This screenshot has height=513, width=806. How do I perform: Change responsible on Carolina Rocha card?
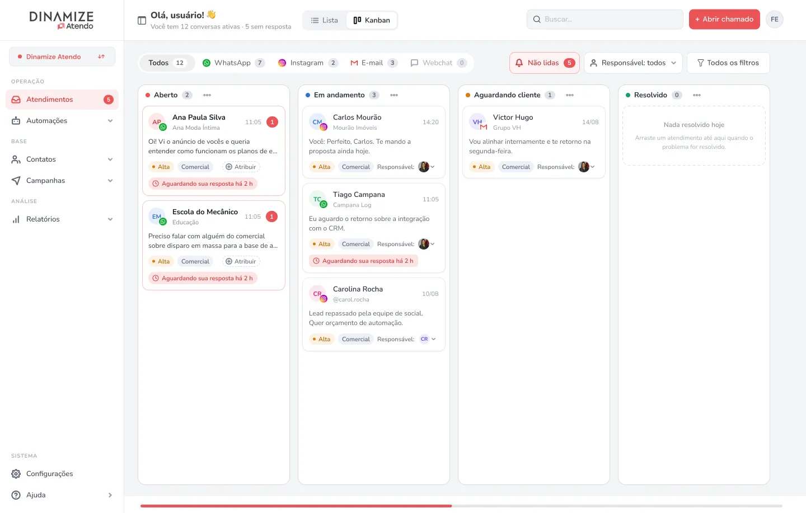point(428,339)
